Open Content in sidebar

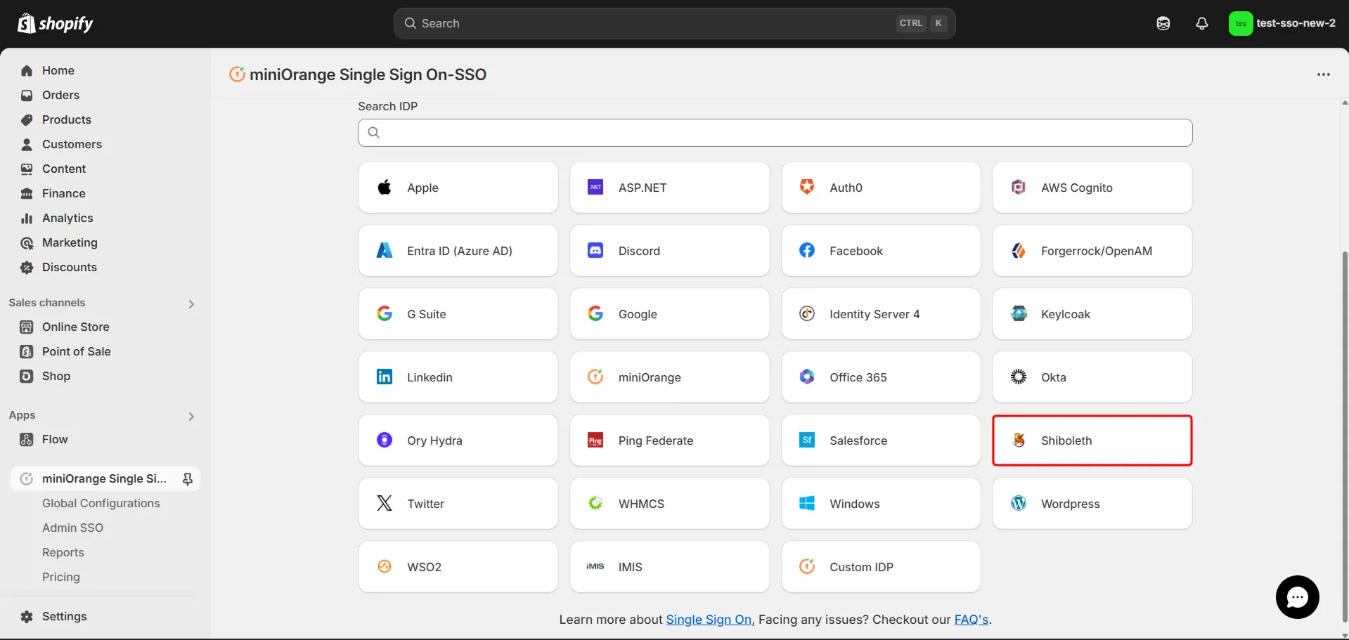point(64,169)
